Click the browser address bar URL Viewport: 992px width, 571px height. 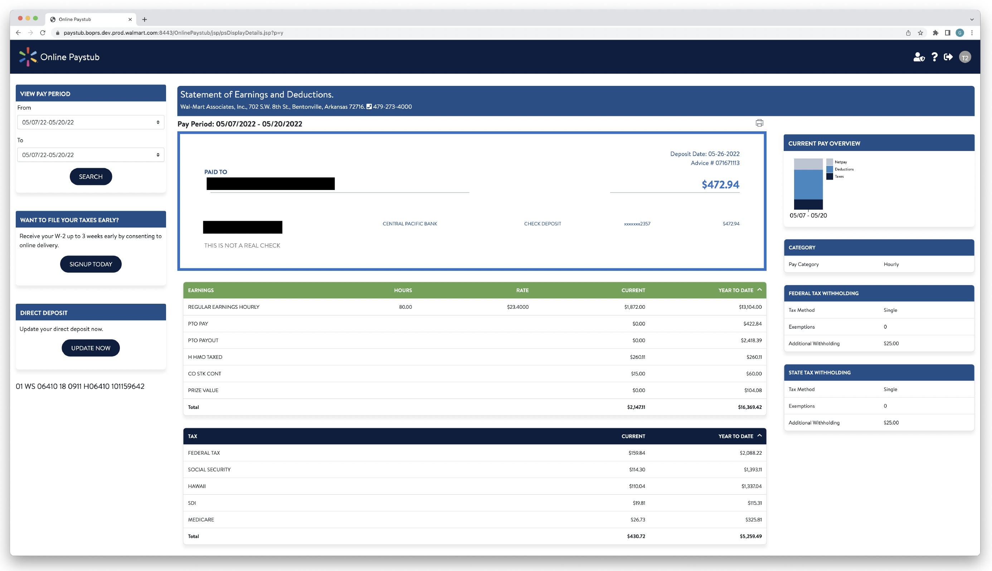pyautogui.click(x=173, y=33)
